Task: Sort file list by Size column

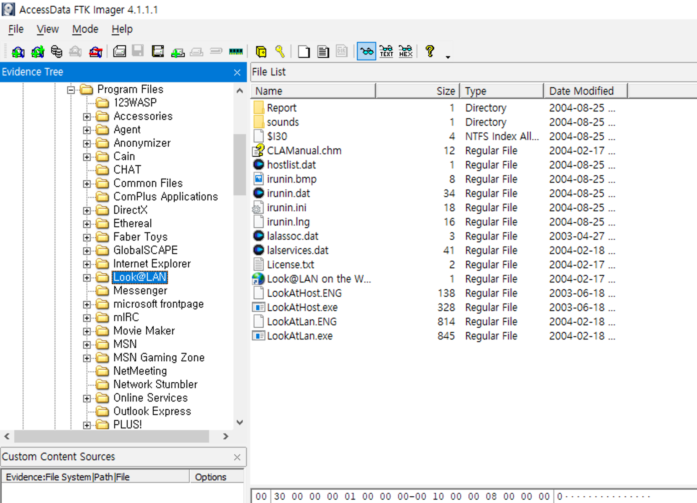Action: point(418,91)
